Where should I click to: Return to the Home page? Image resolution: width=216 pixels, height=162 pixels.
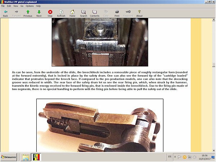tap(72, 13)
